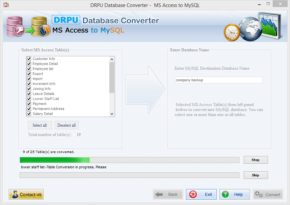290x205 pixels.
Task: Exit the Database Converter
Action: pyautogui.click(x=201, y=194)
